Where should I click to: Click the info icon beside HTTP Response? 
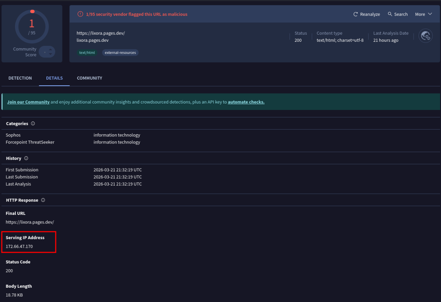coord(43,200)
